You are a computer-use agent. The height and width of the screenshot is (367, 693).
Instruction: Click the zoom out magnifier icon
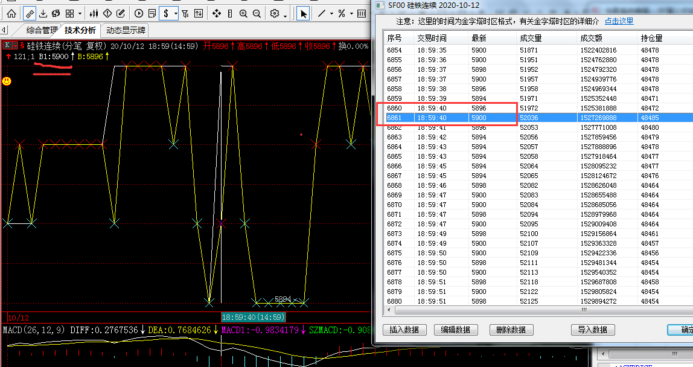pos(257,13)
